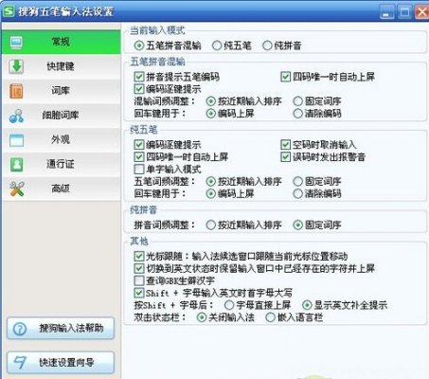Switch to the 词库 tab label
Screen dimensions: 429x379
click(61, 91)
